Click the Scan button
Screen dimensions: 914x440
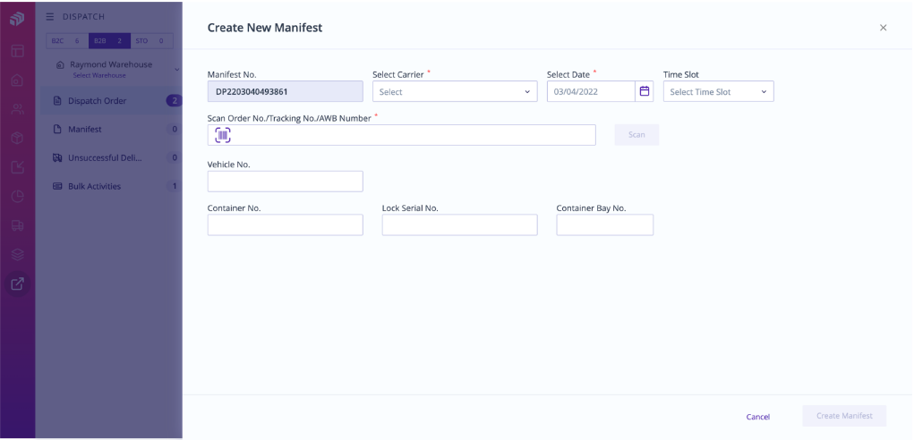coord(636,134)
